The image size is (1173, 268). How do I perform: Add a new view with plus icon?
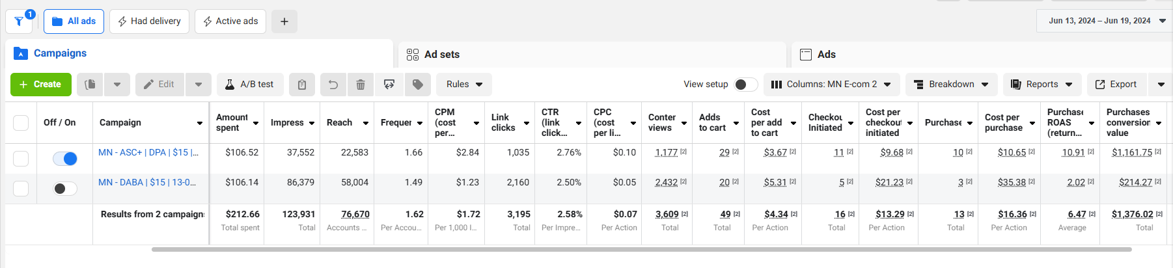pos(284,21)
